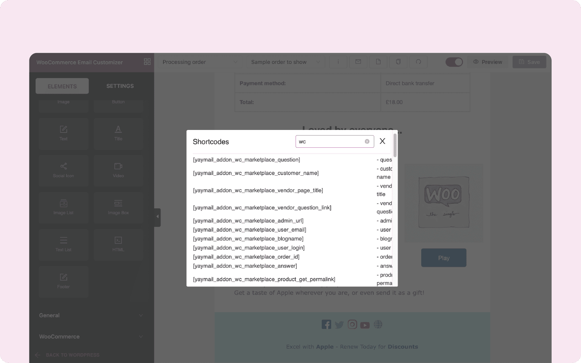
Task: Click the info icon in toolbar
Action: (x=338, y=62)
